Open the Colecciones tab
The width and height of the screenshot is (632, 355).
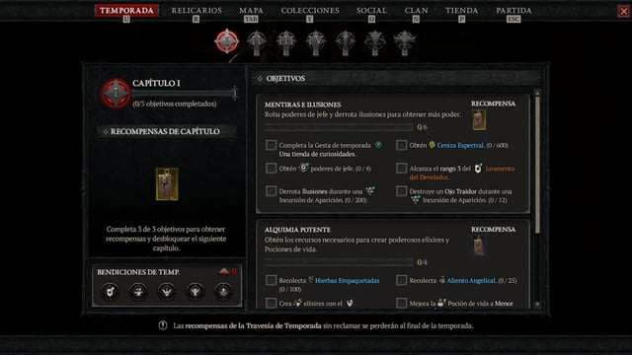[310, 11]
